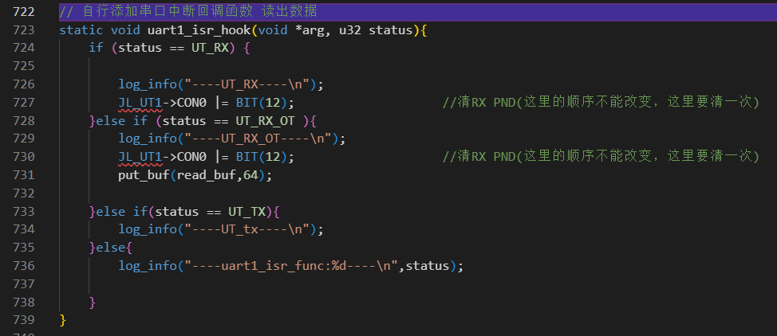
Task: Click the RX PND comment on line 727
Action: 601,103
